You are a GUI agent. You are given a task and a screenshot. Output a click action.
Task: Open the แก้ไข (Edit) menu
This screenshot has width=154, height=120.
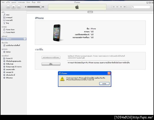(x=8, y=2)
